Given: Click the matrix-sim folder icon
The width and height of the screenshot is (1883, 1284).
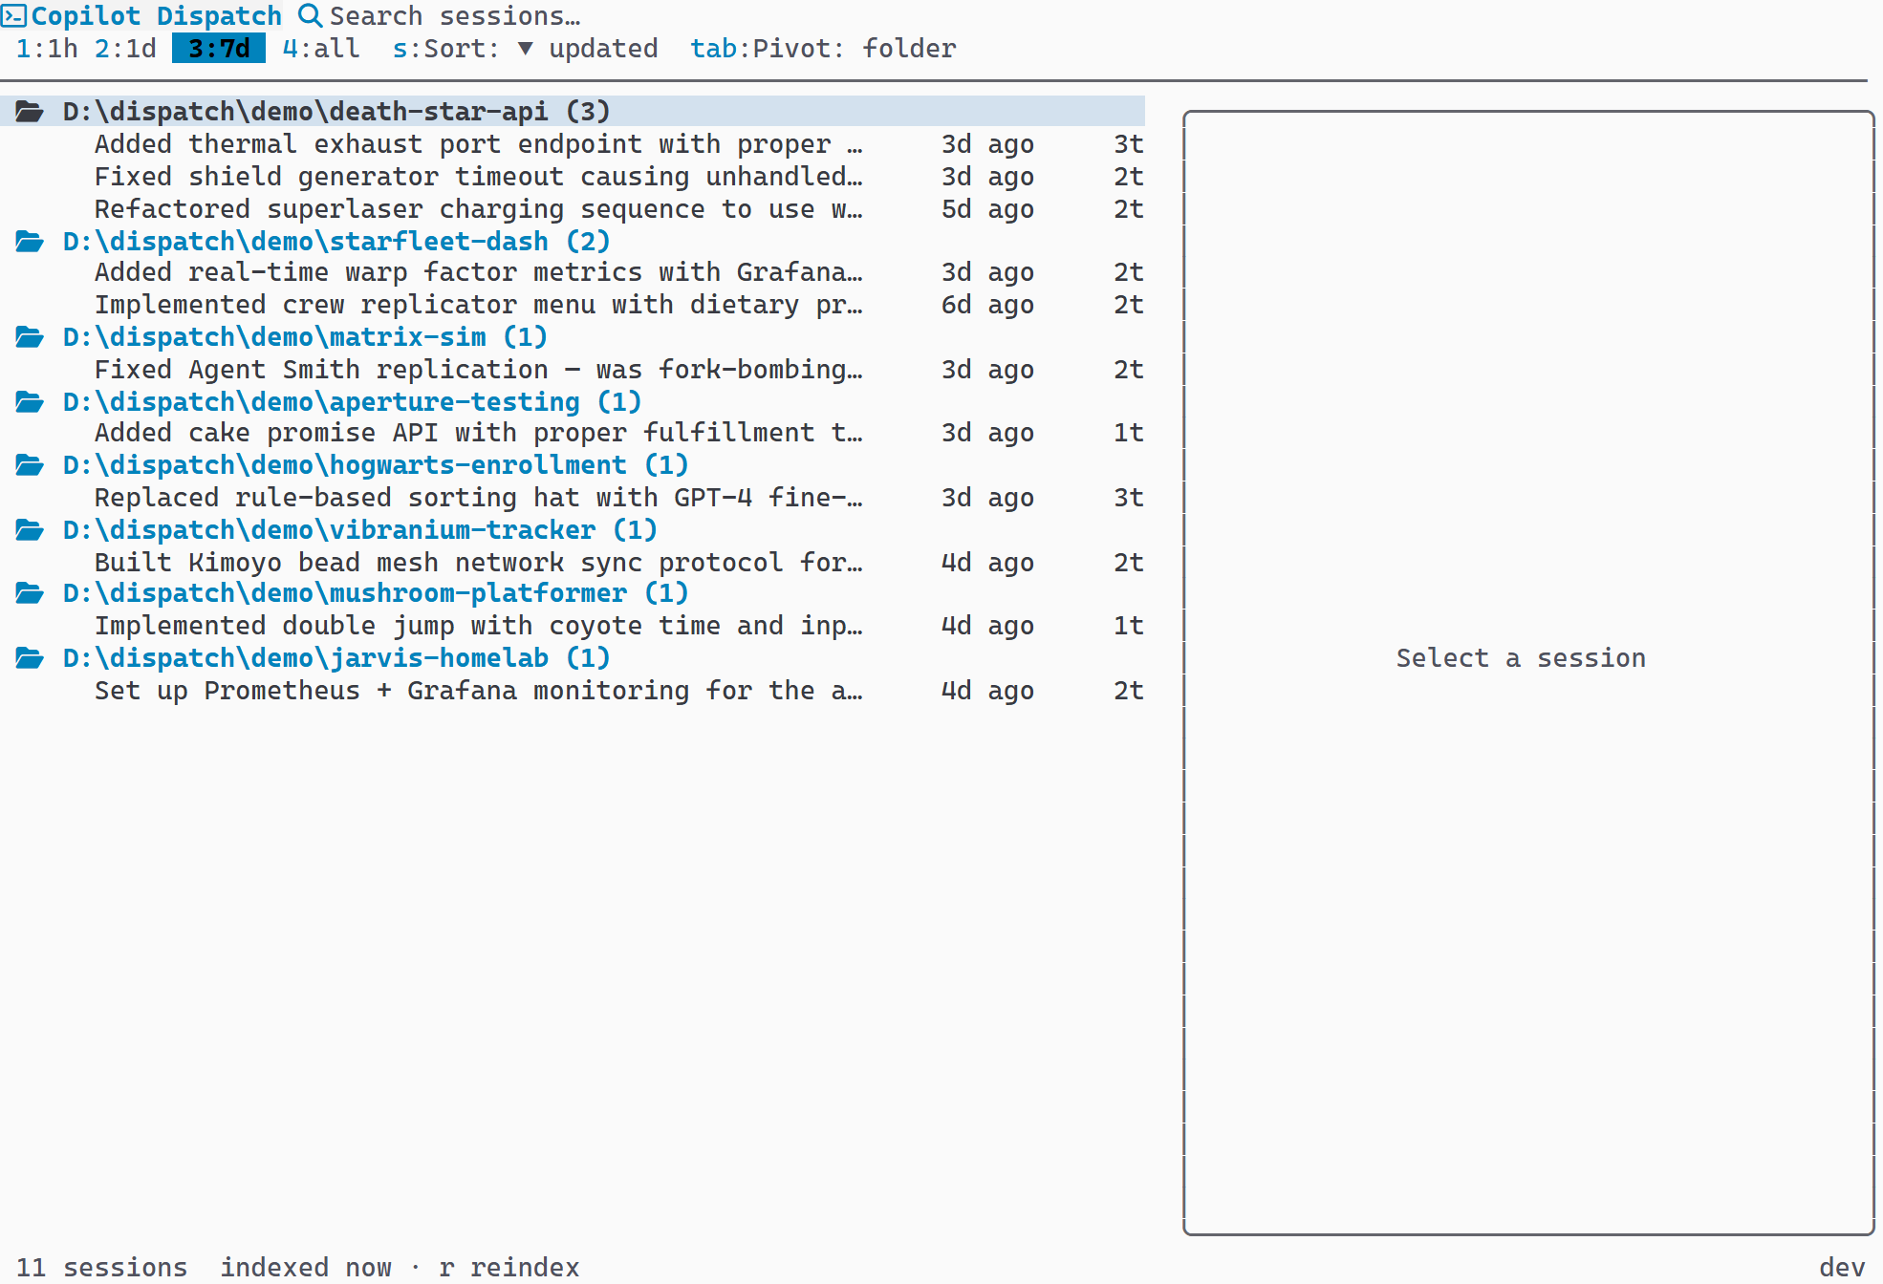Looking at the screenshot, I should (x=30, y=336).
